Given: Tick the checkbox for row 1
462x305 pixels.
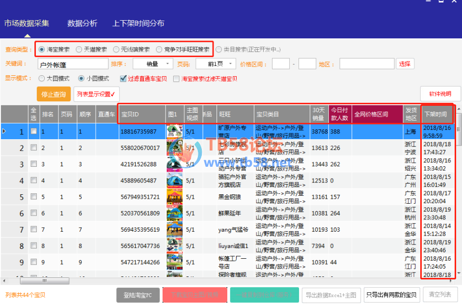Looking at the screenshot, I should point(34,131).
